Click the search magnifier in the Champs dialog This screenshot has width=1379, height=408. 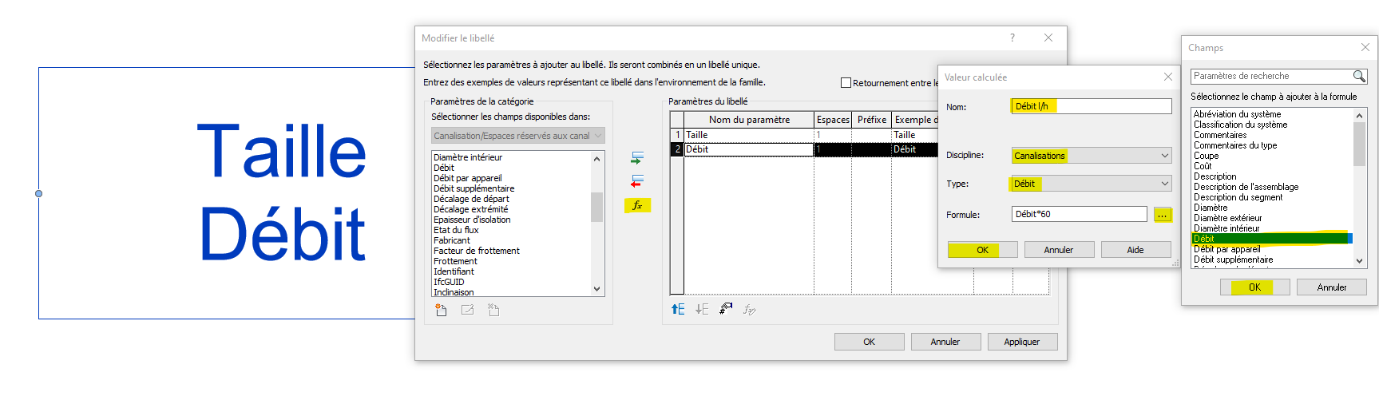[1359, 77]
